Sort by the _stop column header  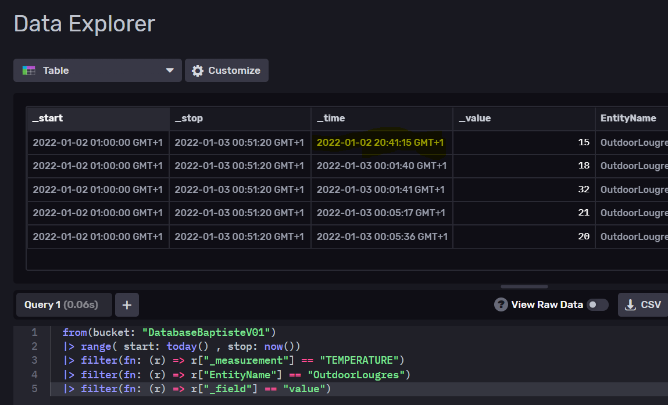point(240,119)
